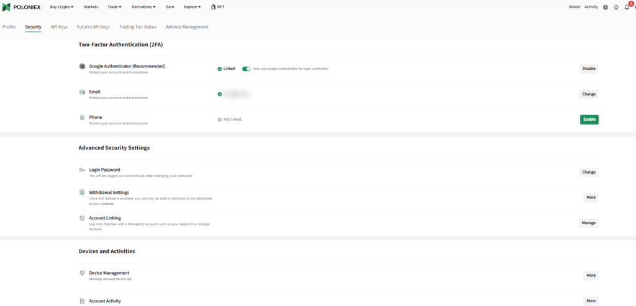The image size is (636, 306).
Task: Click the Google Authenticator icon
Action: coord(82,66)
